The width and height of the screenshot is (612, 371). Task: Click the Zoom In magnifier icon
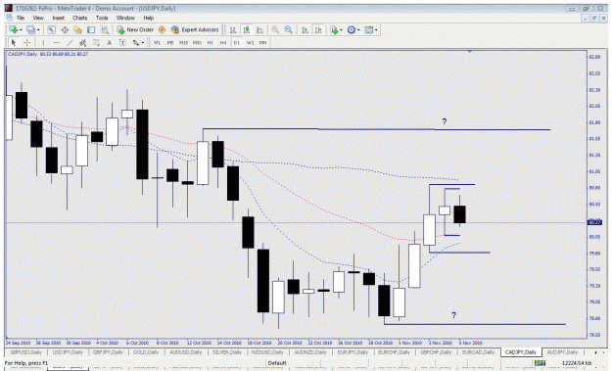pyautogui.click(x=275, y=29)
